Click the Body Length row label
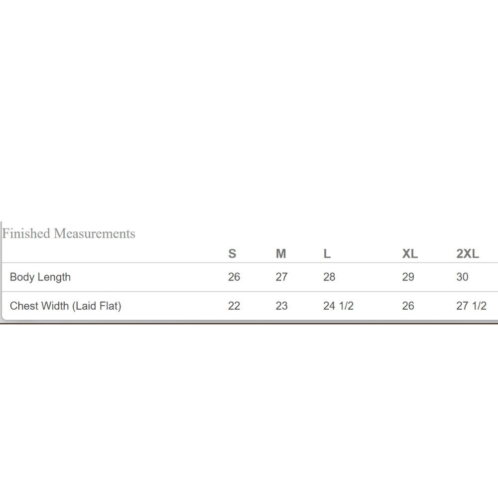 point(40,277)
